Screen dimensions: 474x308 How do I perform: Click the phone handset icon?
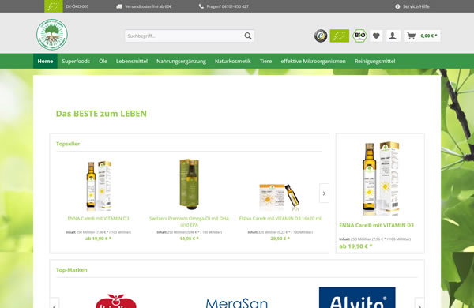pos(201,6)
